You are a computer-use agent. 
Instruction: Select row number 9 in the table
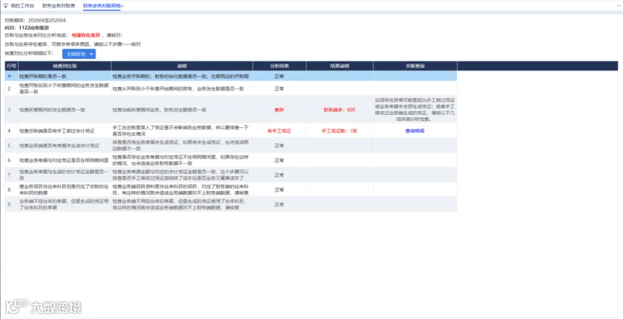point(9,204)
